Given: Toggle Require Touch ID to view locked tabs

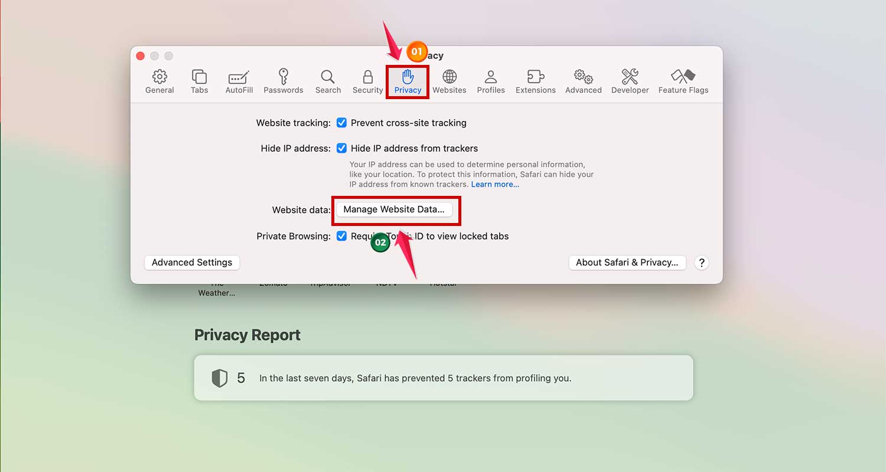Looking at the screenshot, I should tap(341, 236).
